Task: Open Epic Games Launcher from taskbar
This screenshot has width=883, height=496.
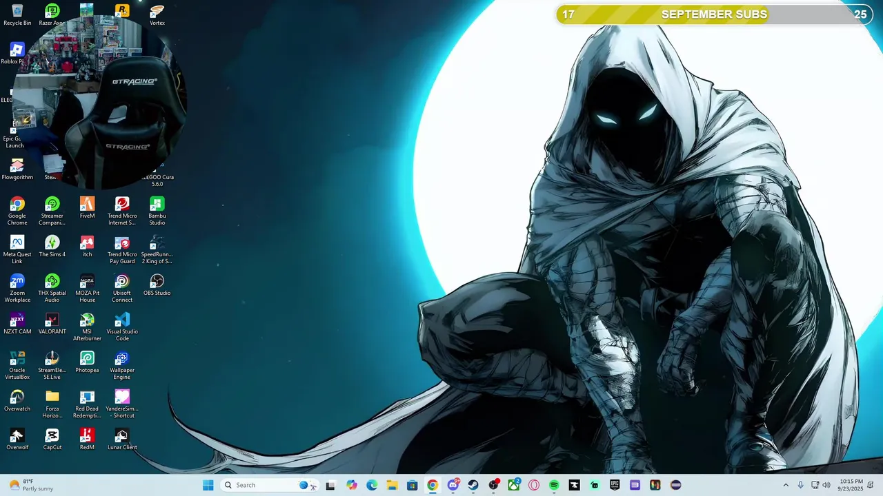Action: pyautogui.click(x=615, y=485)
